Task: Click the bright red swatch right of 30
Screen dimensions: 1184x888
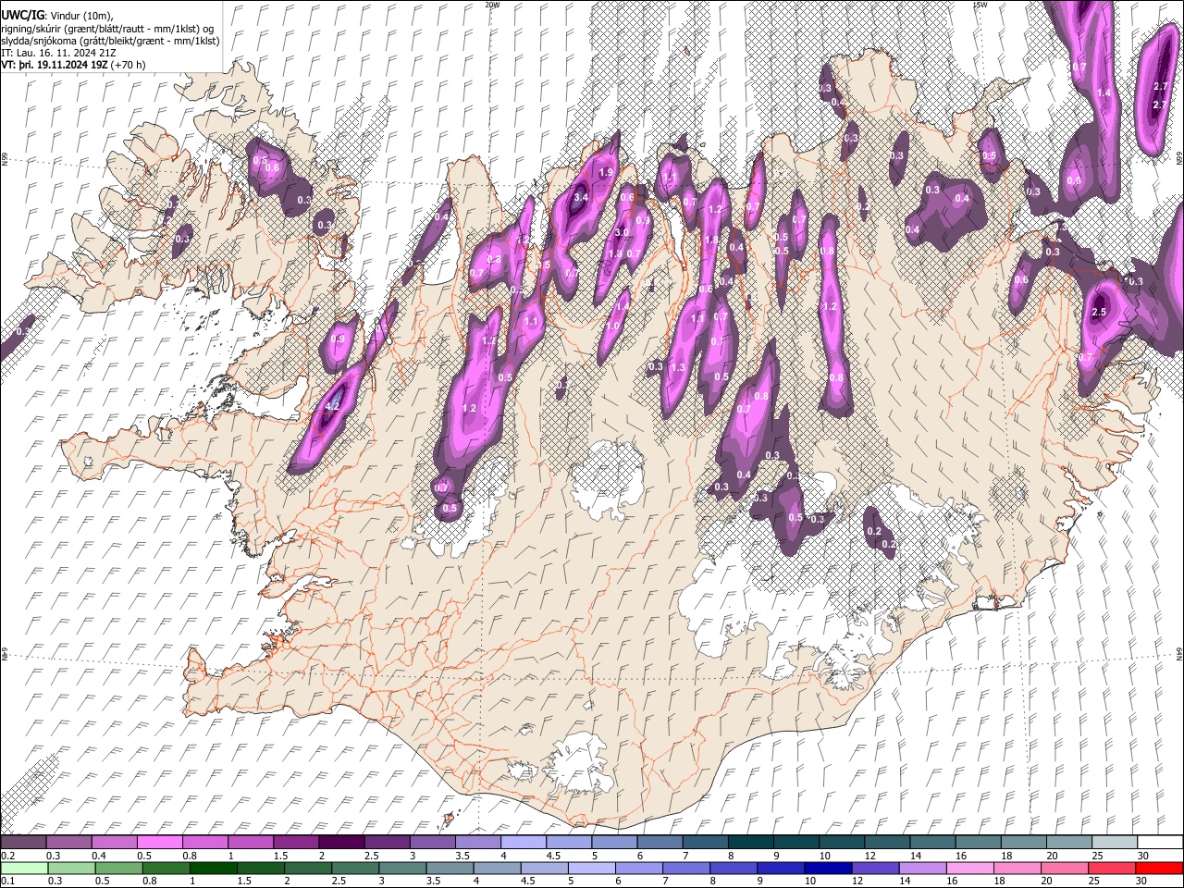Action: [1160, 868]
